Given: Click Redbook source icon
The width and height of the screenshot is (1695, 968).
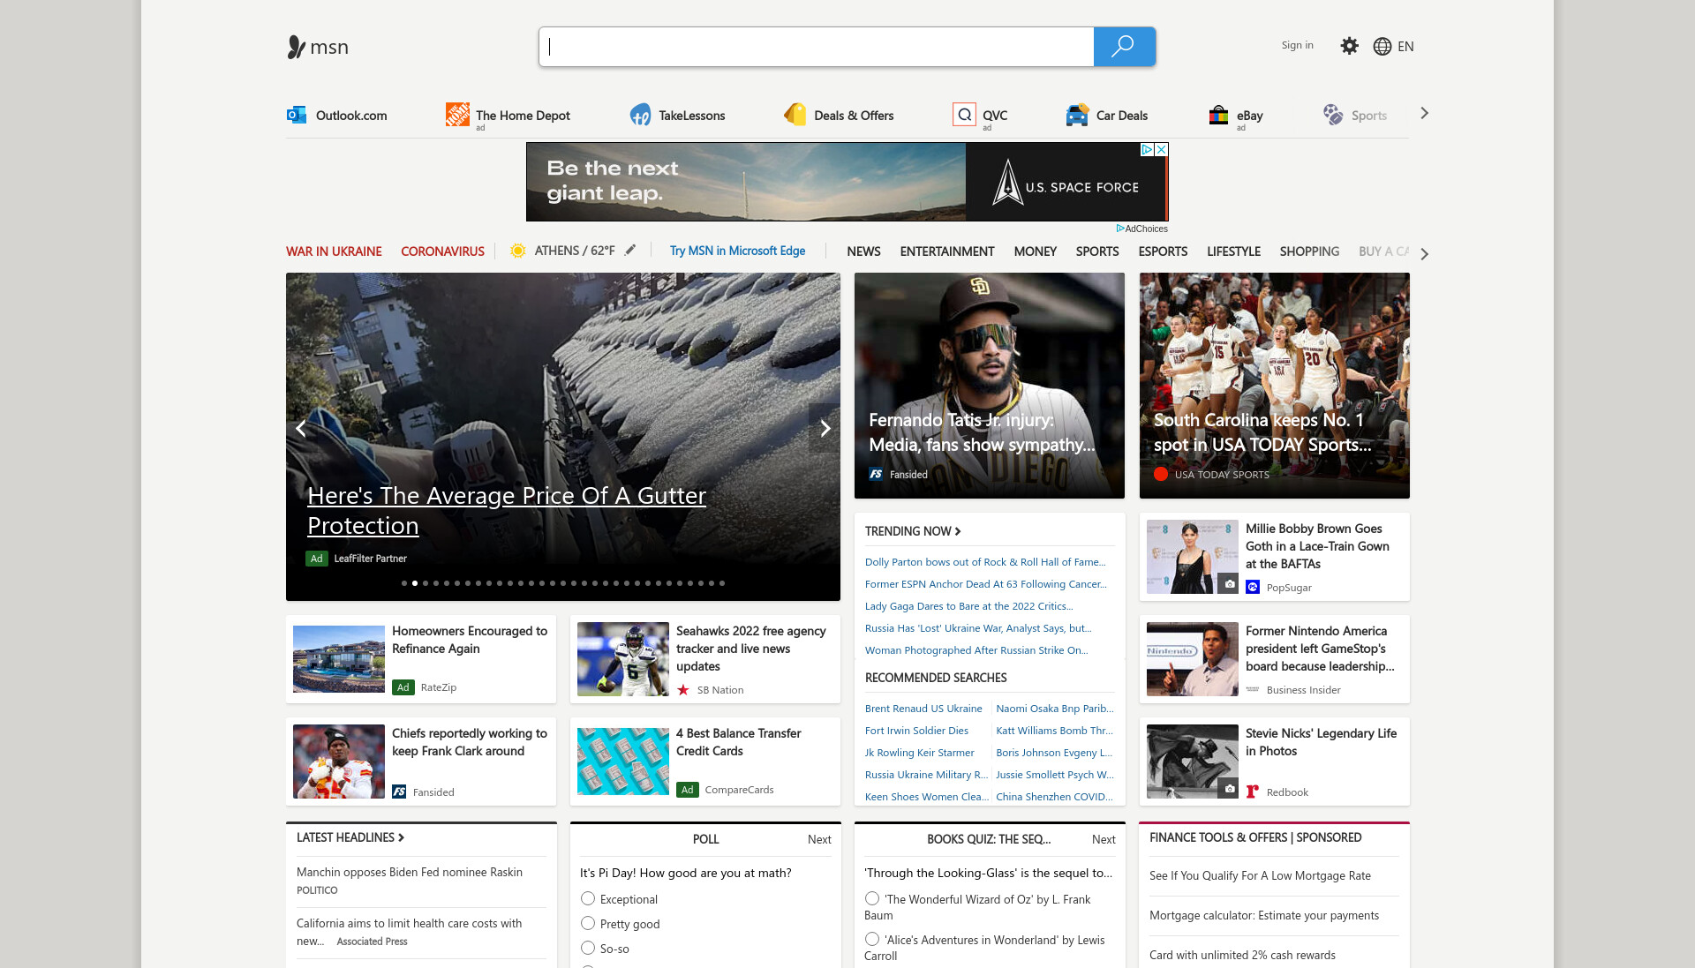Looking at the screenshot, I should click(x=1253, y=792).
